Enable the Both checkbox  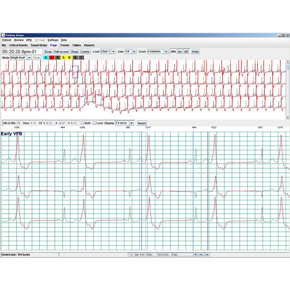(x=82, y=123)
